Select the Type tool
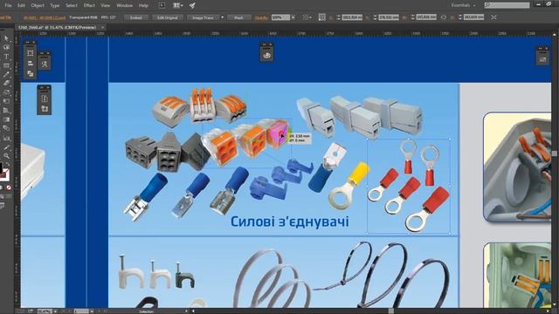The height and width of the screenshot is (314, 559). (6, 57)
